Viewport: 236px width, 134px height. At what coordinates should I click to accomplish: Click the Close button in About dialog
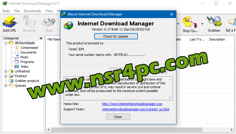[x=118, y=117]
